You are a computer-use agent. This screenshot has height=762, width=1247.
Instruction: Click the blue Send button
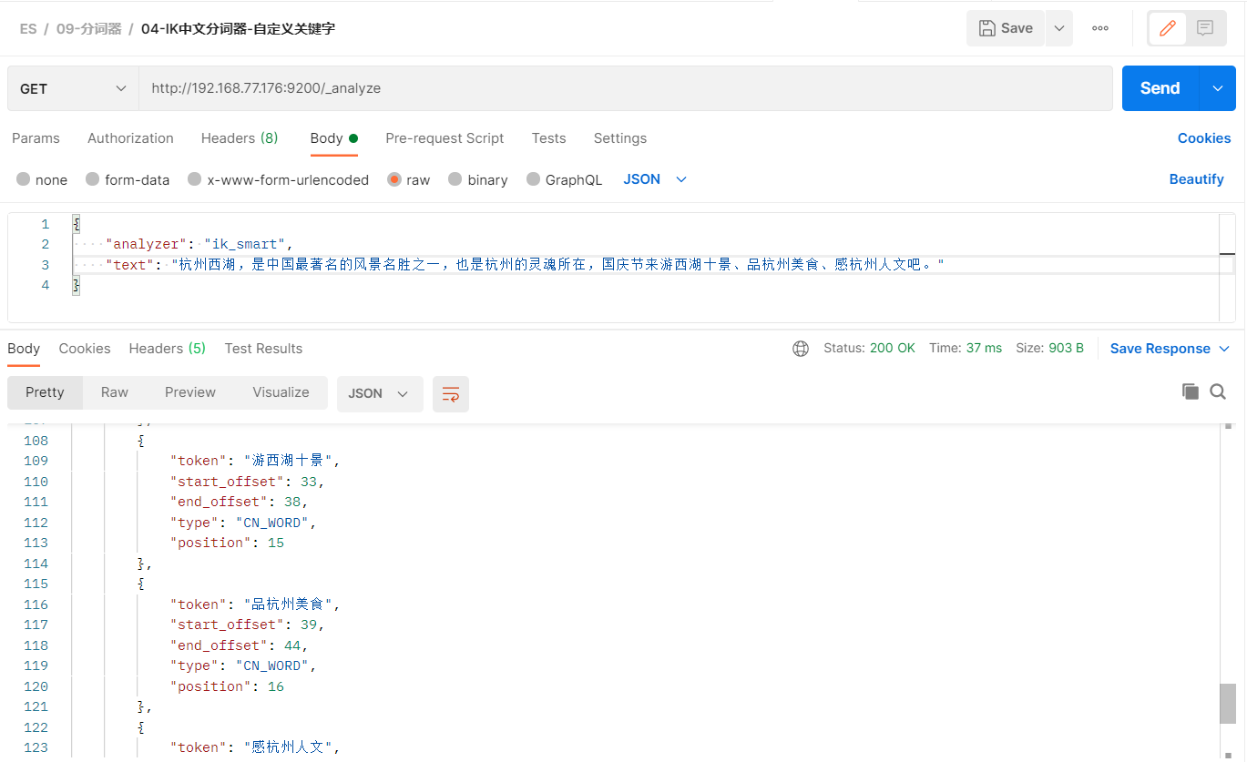(1160, 88)
